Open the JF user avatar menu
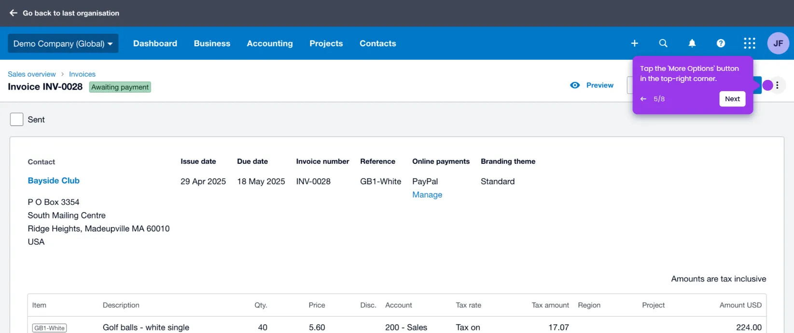 (x=778, y=43)
